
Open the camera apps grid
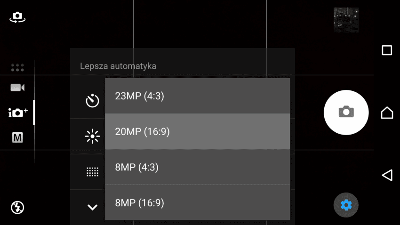pos(17,68)
